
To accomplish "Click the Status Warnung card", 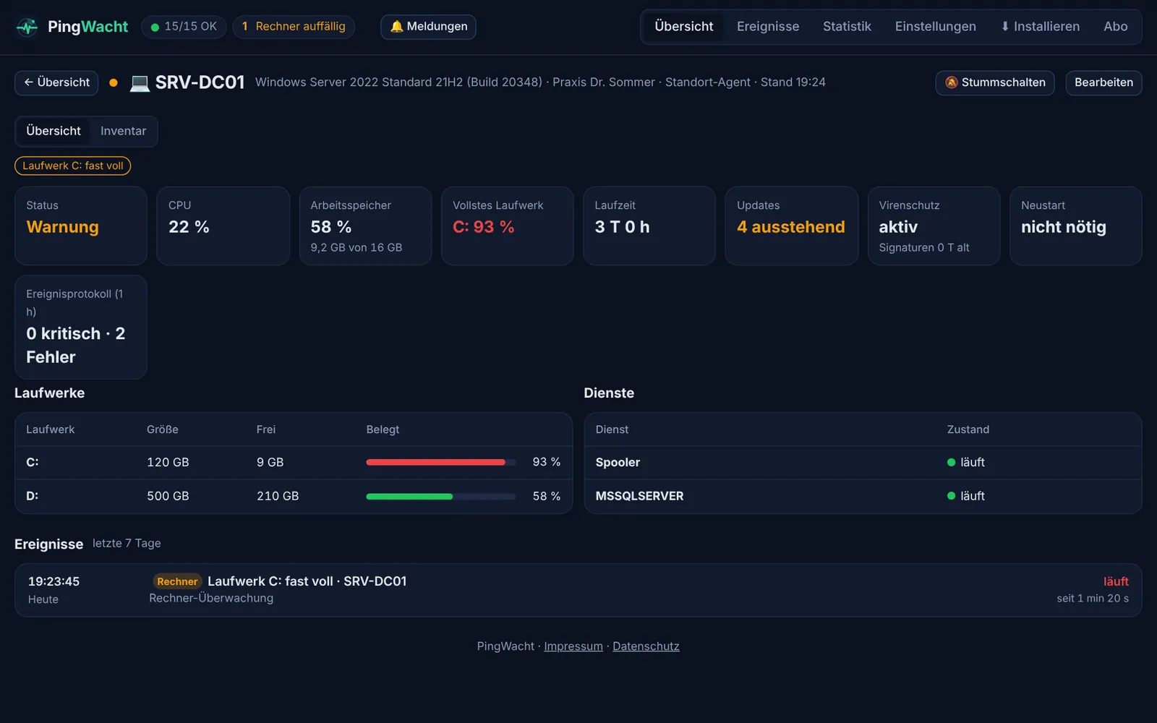I will point(81,226).
